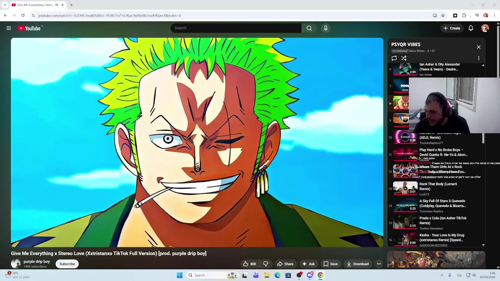
Task: Toggle loop for the PSYQR VIBES playlist
Action: click(394, 58)
